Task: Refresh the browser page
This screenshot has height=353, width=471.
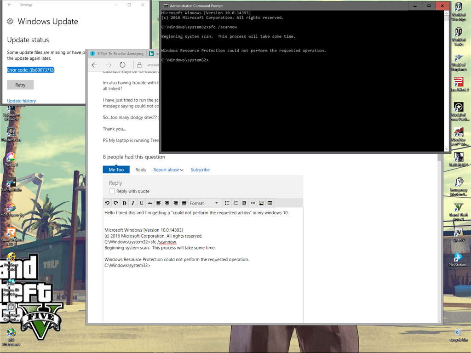Action: (122, 65)
